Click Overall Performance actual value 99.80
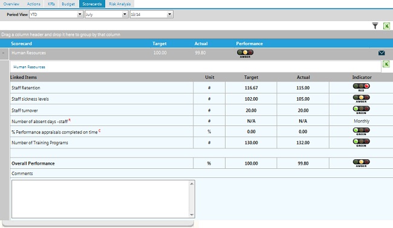 [x=303, y=163]
